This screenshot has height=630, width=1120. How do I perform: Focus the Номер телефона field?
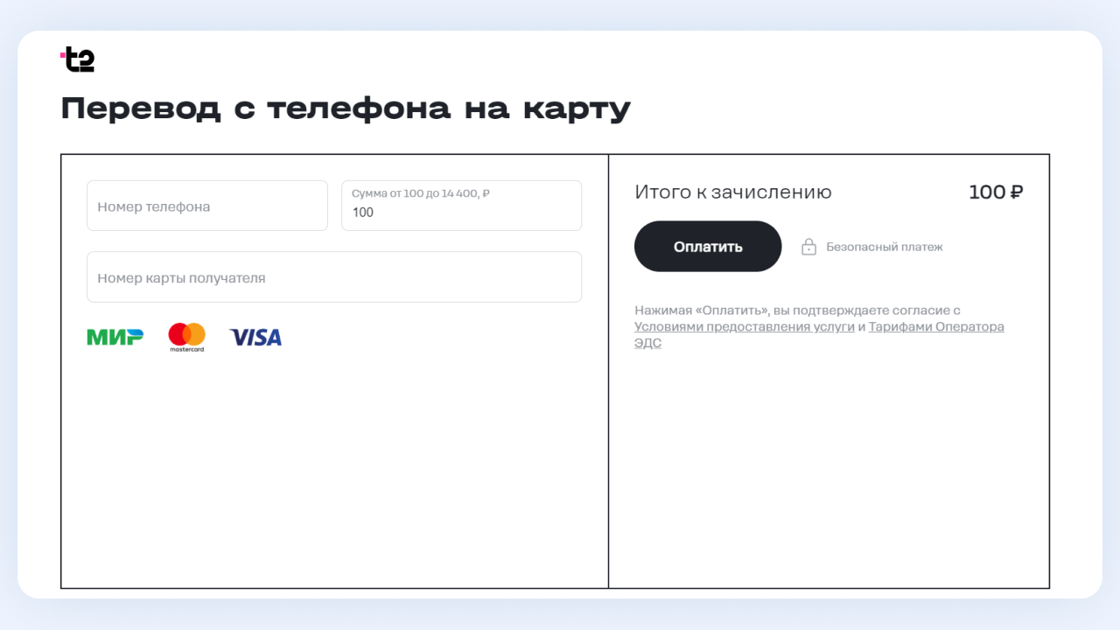[207, 206]
